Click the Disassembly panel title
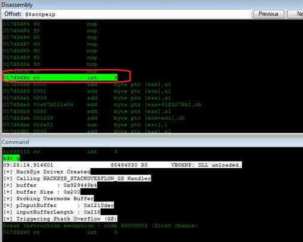This screenshot has width=303, height=242. pos(17,5)
